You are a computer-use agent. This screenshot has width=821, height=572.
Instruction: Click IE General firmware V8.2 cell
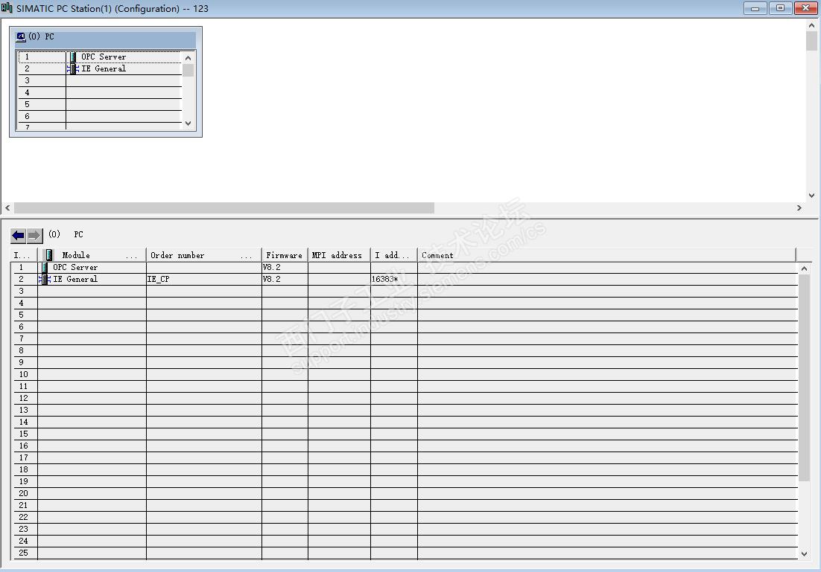click(285, 279)
